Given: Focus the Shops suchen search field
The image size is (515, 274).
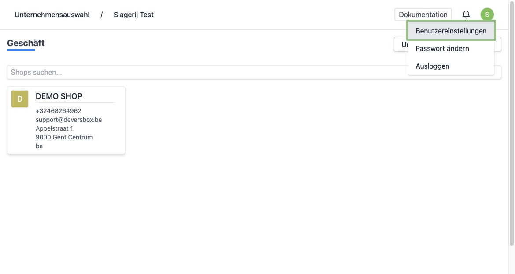Looking at the screenshot, I should click(203, 72).
